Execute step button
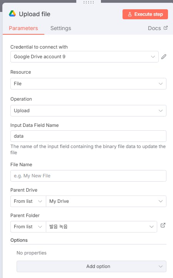 click(145, 14)
